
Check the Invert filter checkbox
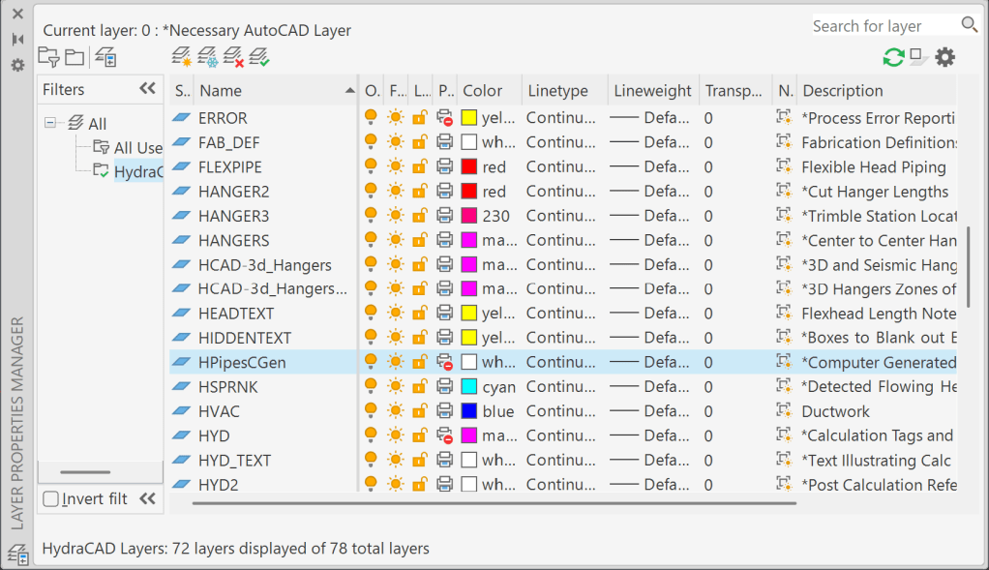(51, 498)
